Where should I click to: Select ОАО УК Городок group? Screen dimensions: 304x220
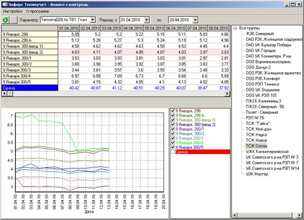pos(261,50)
